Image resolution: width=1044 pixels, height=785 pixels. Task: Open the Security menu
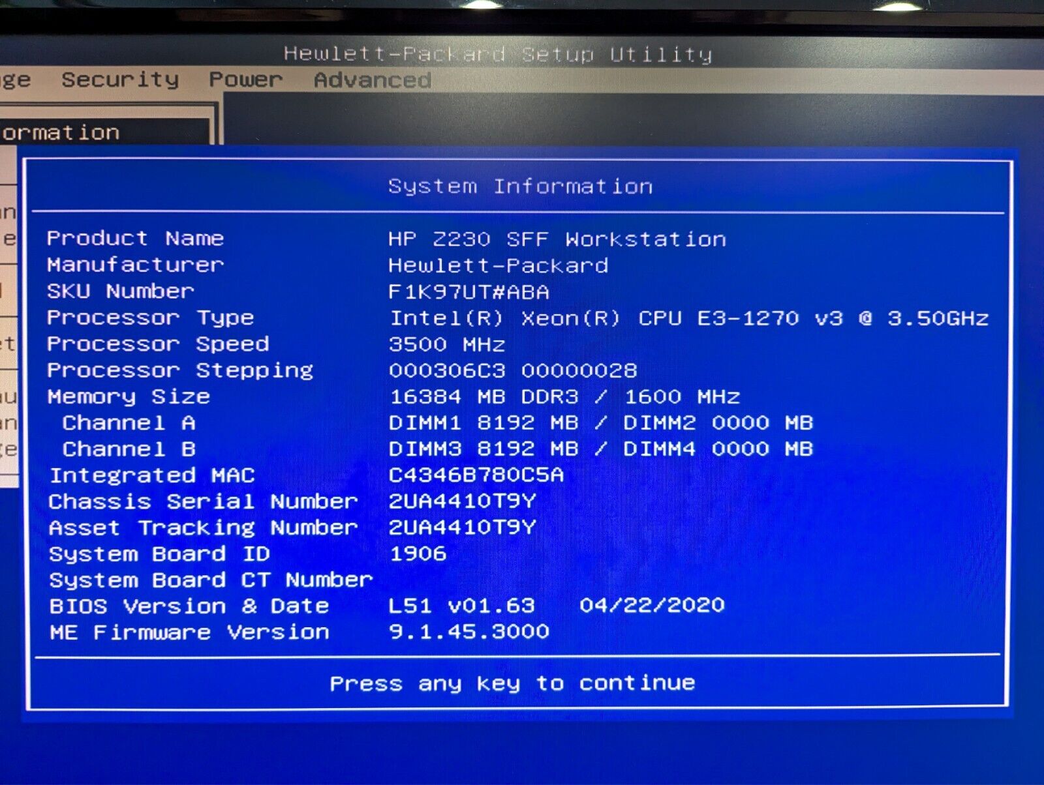pos(120,80)
